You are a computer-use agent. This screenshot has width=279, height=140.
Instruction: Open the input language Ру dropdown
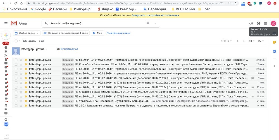click(x=261, y=41)
